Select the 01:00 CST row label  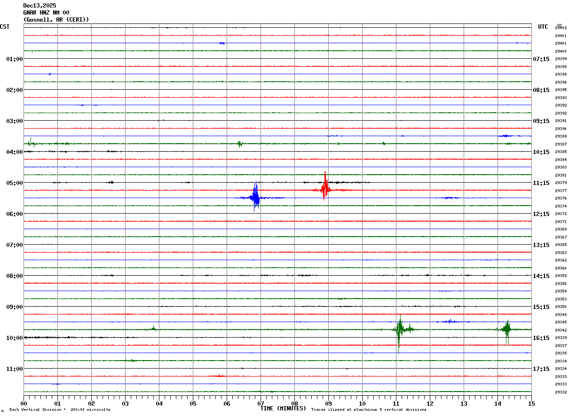click(14, 59)
